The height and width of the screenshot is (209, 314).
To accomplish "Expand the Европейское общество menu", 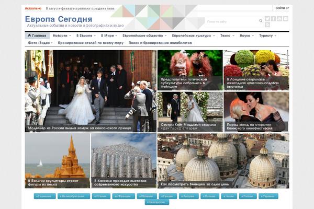I will point(144,36).
